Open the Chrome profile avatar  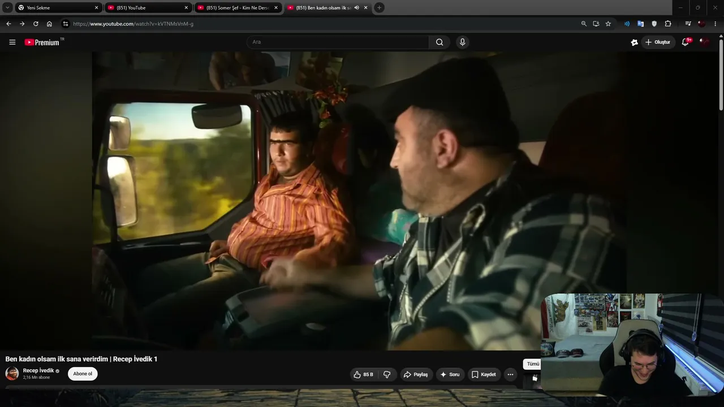coord(701,24)
